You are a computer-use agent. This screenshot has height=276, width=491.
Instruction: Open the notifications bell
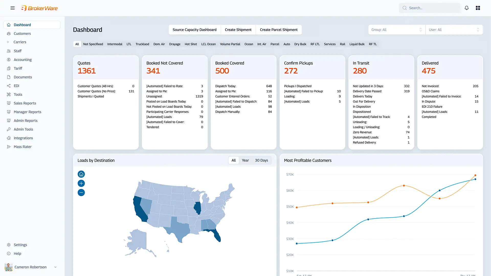tap(466, 8)
